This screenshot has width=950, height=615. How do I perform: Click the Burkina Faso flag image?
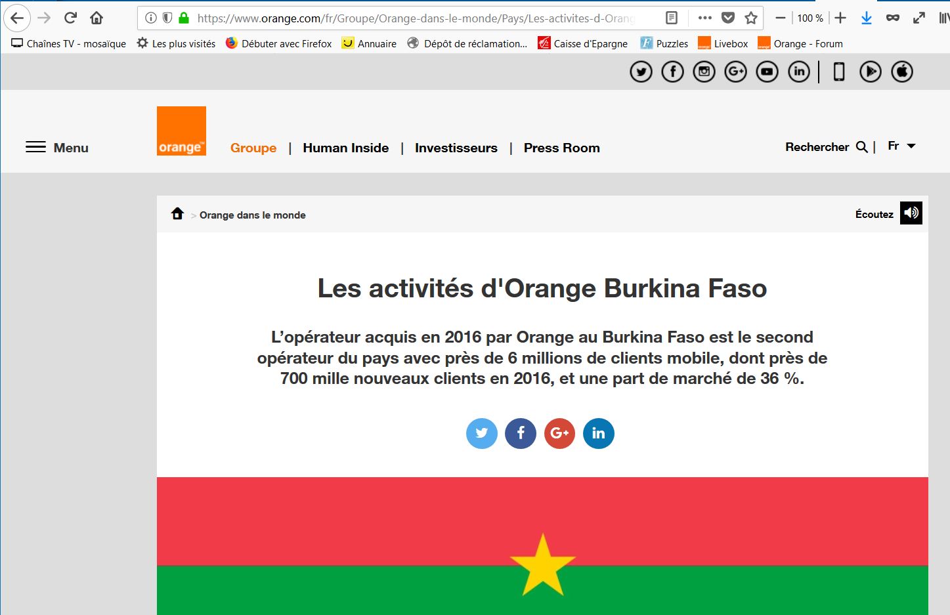542,546
